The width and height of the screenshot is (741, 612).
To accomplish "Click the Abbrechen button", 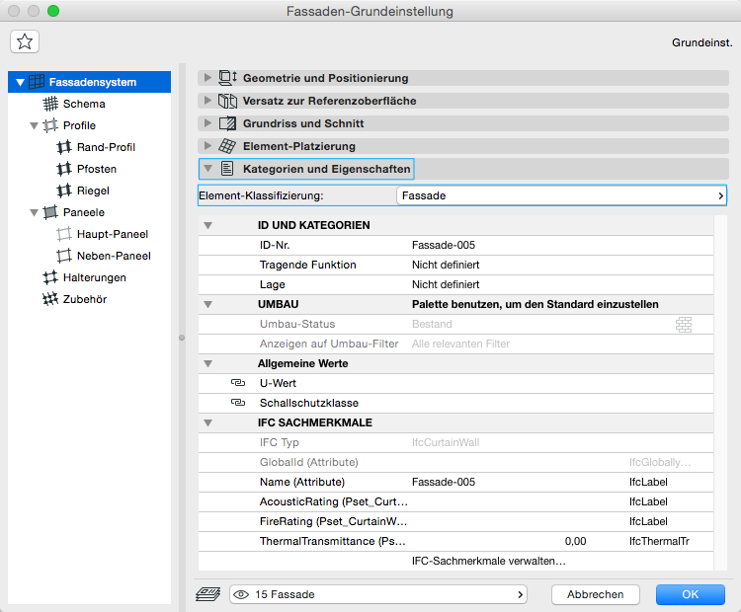I will point(595,594).
